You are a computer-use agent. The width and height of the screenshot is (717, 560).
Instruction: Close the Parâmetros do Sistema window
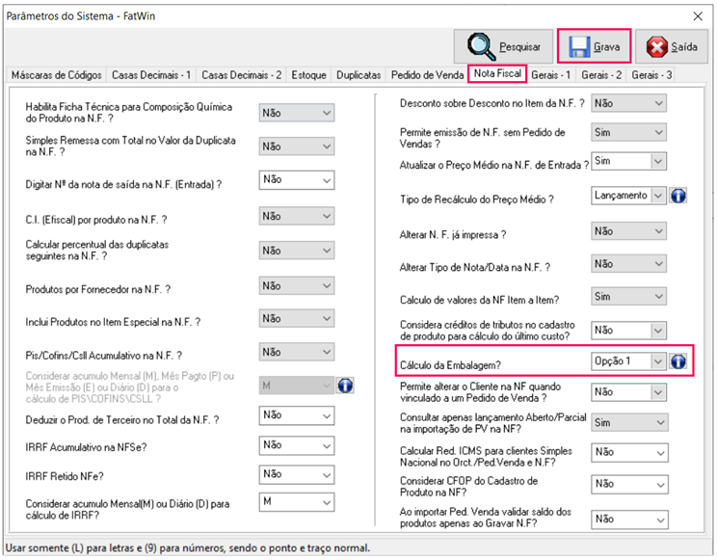tap(698, 15)
